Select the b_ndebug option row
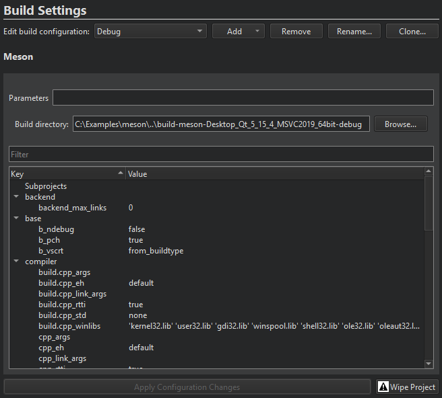 (x=57, y=229)
